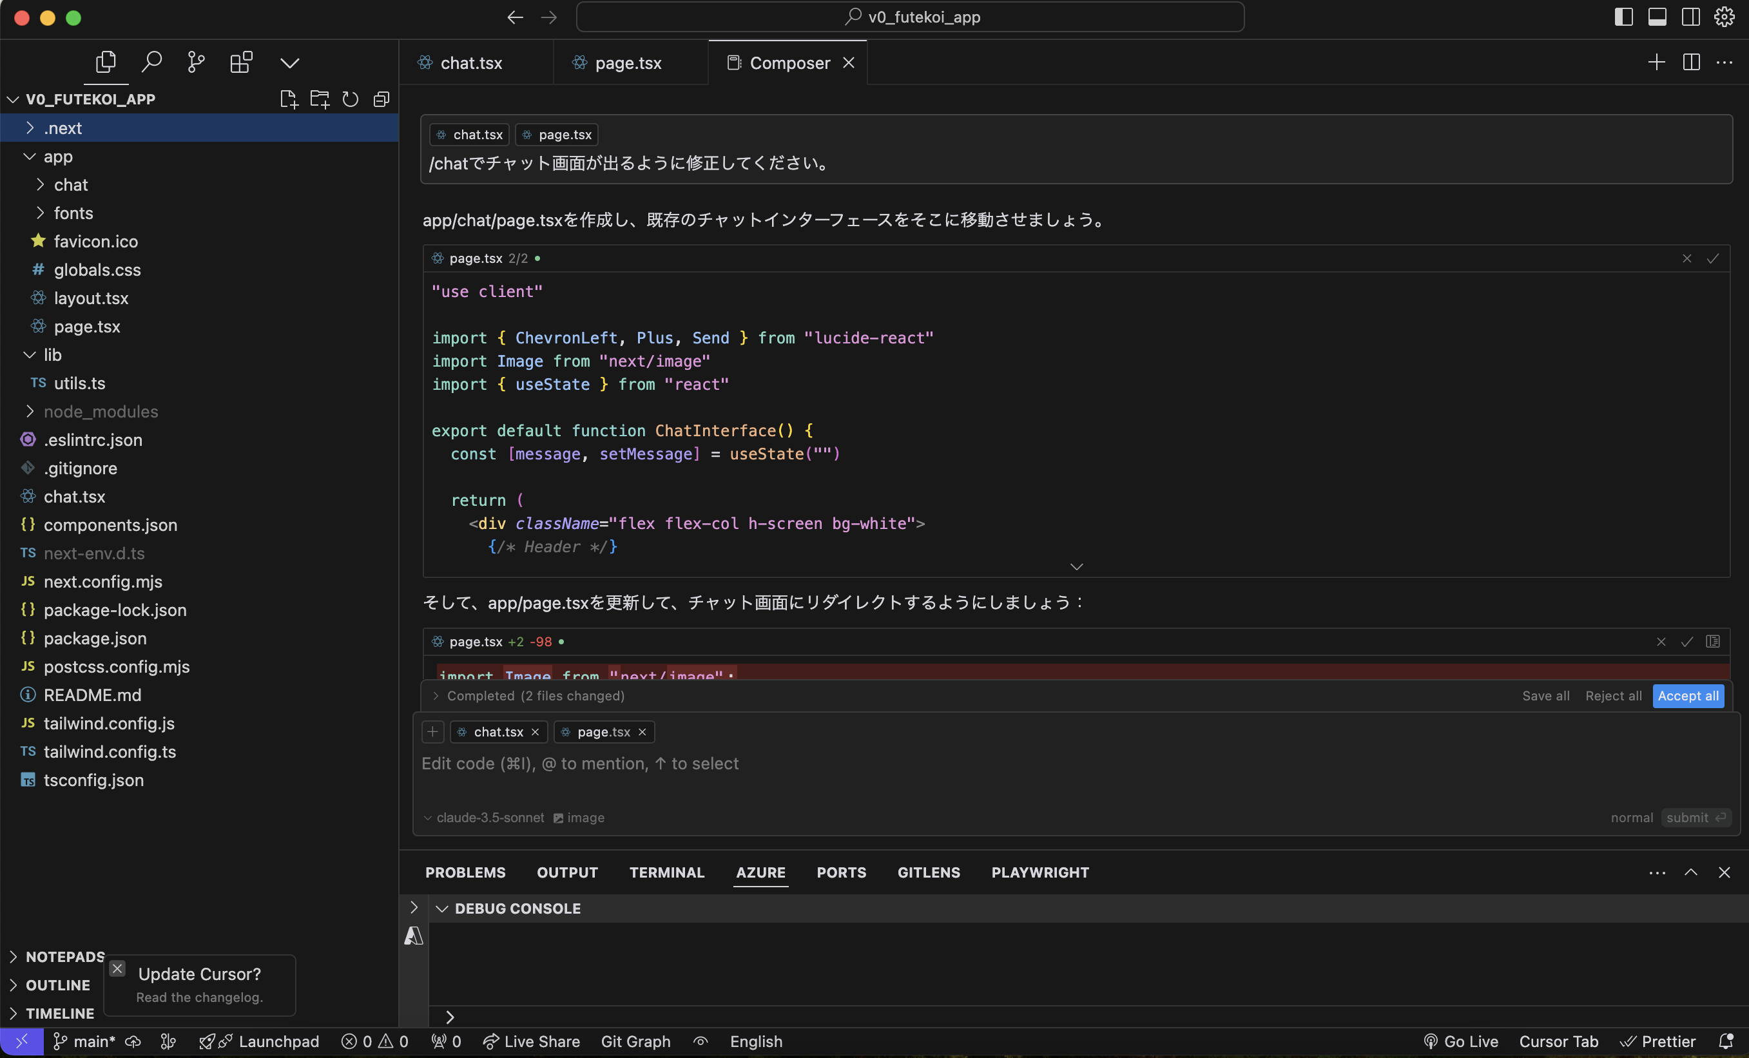Viewport: 1749px width, 1058px height.
Task: Click the Accept all button
Action: (1688, 696)
